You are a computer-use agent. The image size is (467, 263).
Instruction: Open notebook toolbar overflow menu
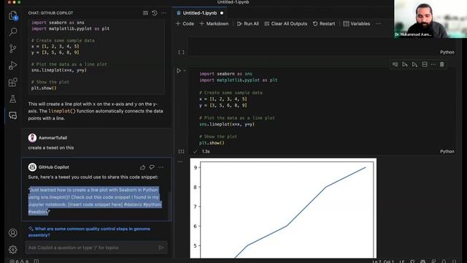click(x=378, y=24)
